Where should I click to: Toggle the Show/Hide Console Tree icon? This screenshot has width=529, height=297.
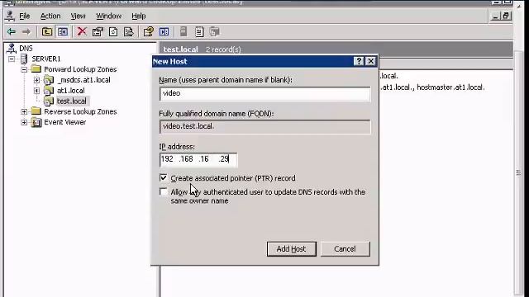pyautogui.click(x=63, y=31)
